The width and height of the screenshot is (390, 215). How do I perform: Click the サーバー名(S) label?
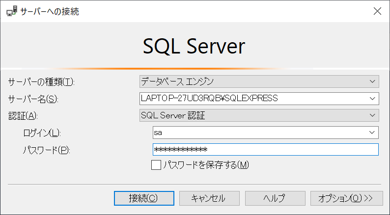click(33, 99)
